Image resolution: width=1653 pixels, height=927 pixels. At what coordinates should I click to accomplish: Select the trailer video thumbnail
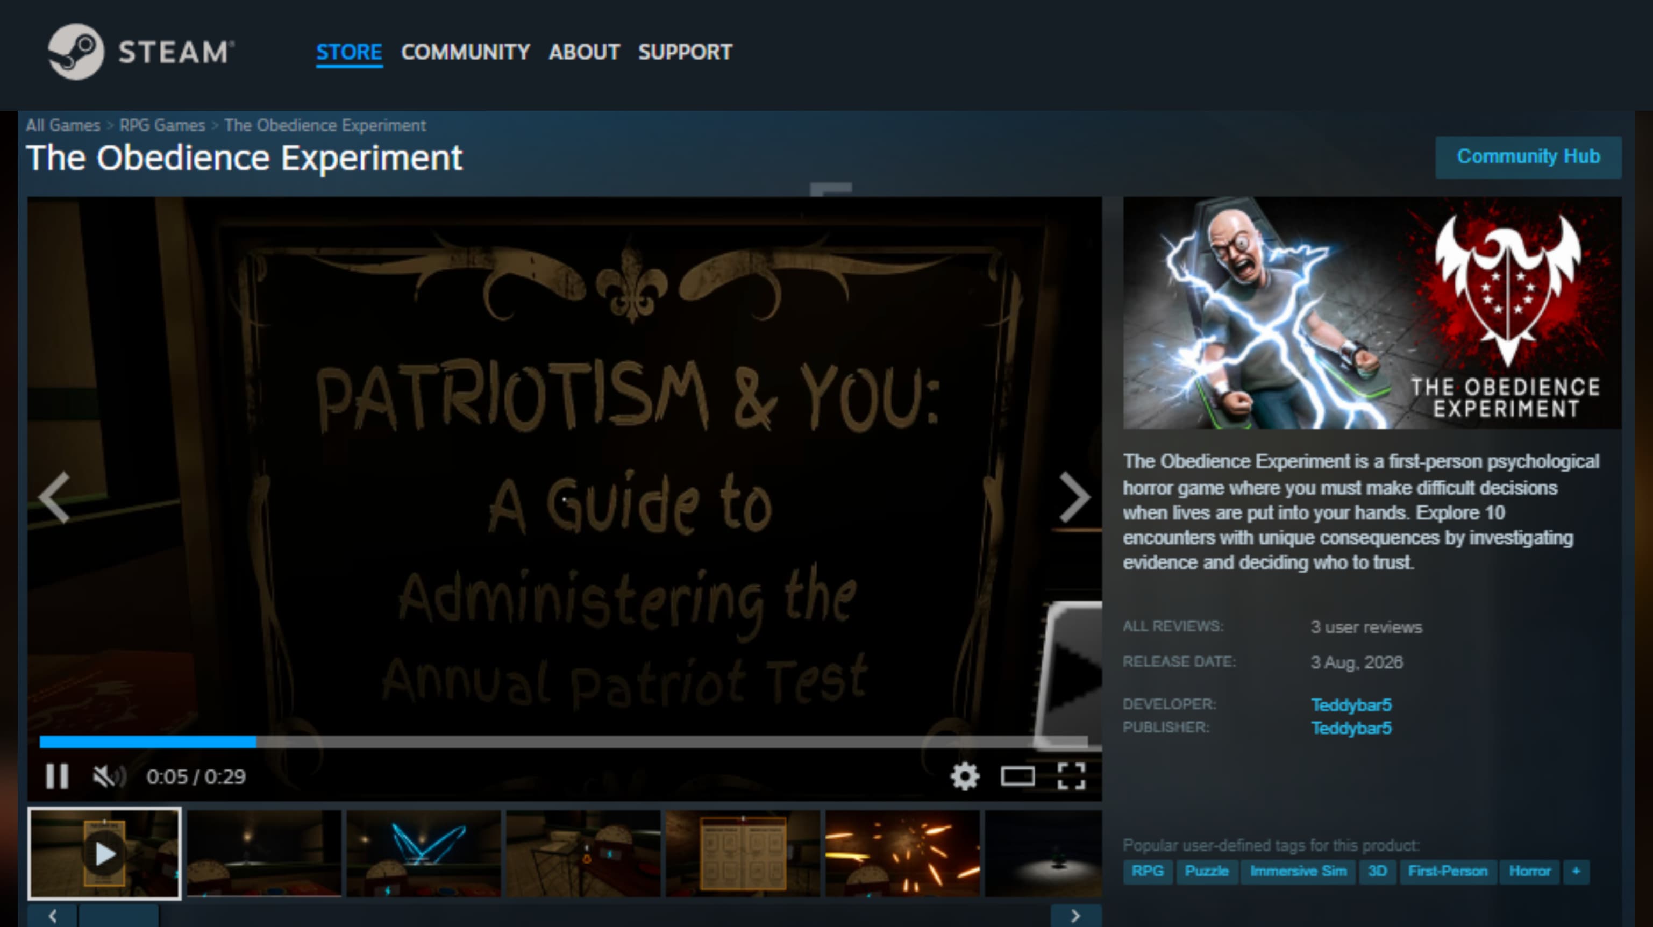tap(105, 853)
